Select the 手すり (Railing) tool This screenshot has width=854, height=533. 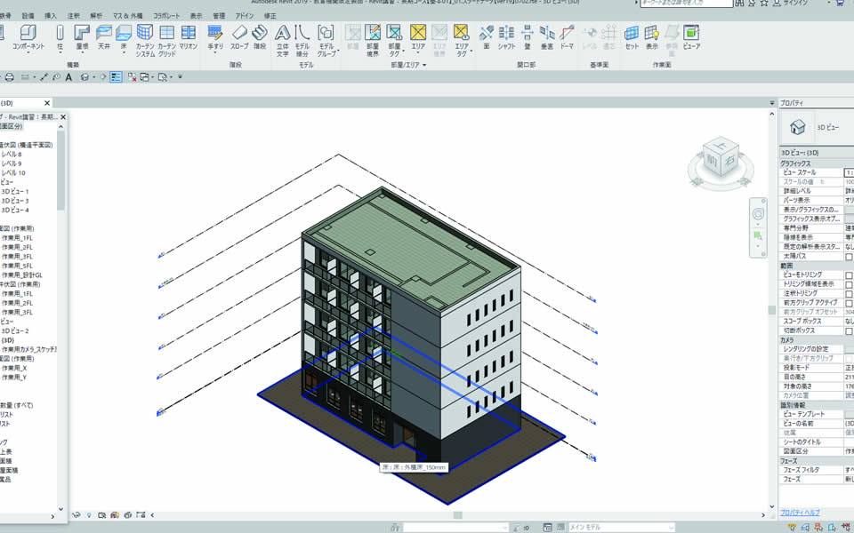pos(215,37)
